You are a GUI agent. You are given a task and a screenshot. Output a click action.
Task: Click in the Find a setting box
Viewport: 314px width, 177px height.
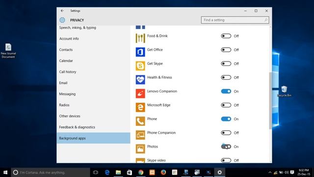coord(235,20)
